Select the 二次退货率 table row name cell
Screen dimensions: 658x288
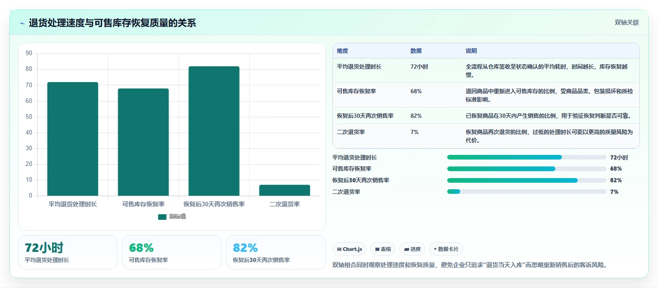[351, 132]
